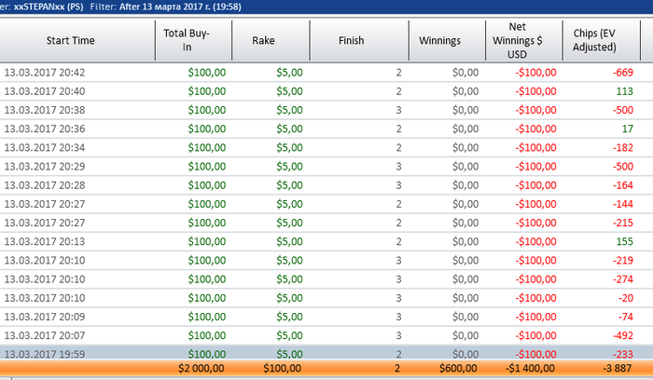
Task: Click EV chips total -3 887
Action: point(618,369)
